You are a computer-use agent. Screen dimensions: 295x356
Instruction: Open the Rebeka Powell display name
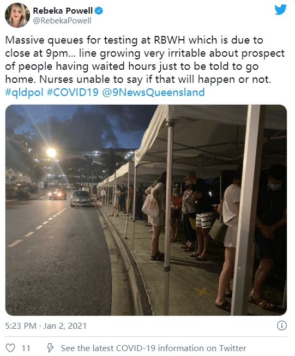click(x=63, y=11)
